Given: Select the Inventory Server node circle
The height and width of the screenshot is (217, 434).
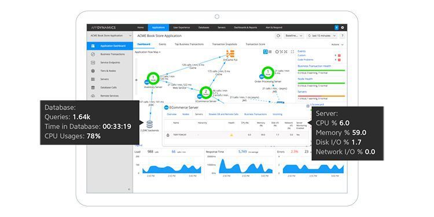Looking at the screenshot, I should (153, 78).
